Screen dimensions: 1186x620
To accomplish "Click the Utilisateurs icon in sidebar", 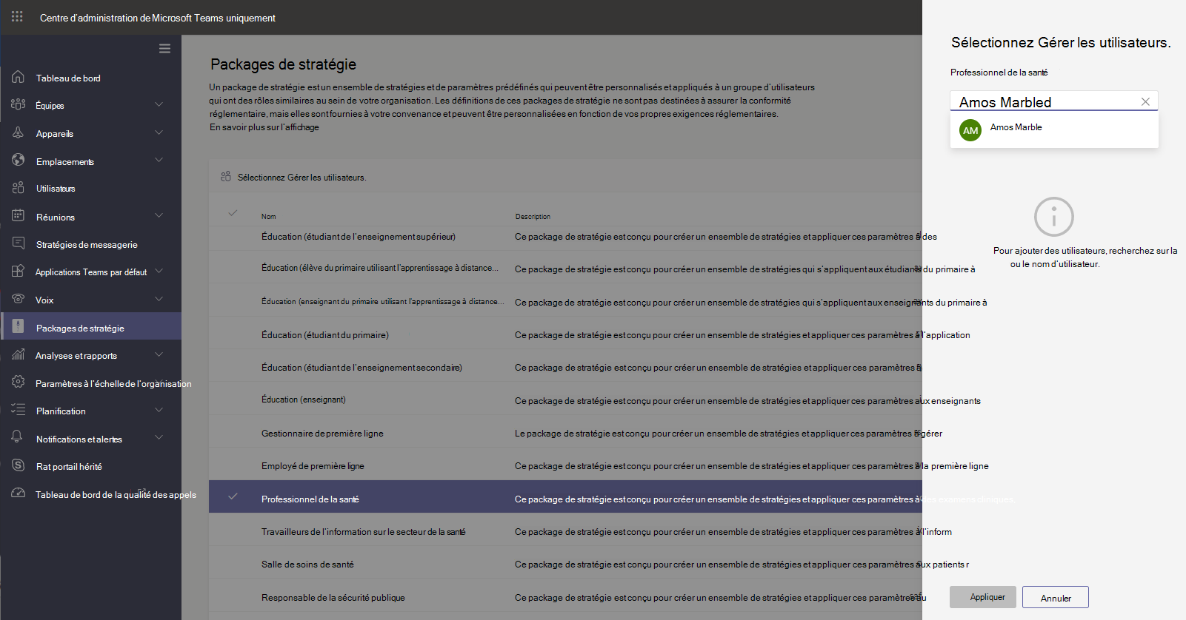I will (19, 188).
